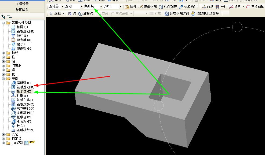Click the 编辑钢筋 edit rebar tool
The image size is (265, 155).
coord(148,7)
